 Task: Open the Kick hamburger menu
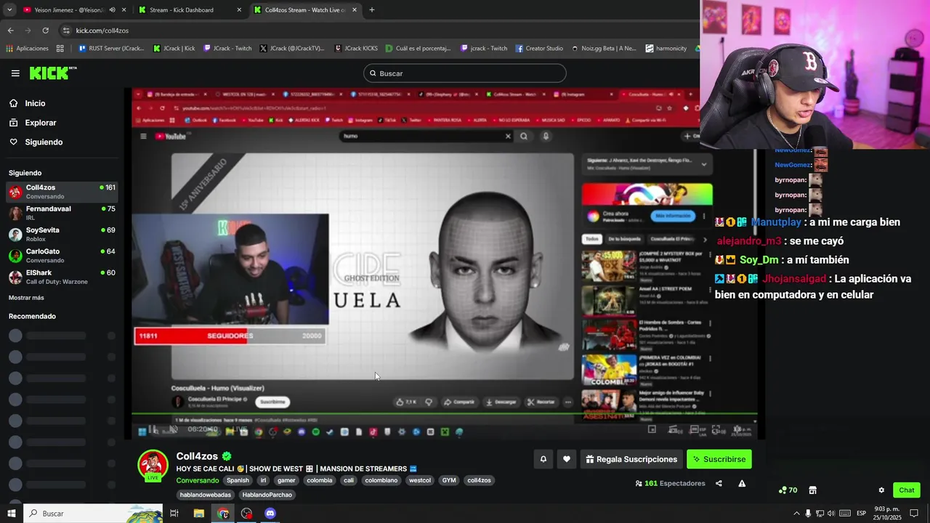(x=15, y=73)
